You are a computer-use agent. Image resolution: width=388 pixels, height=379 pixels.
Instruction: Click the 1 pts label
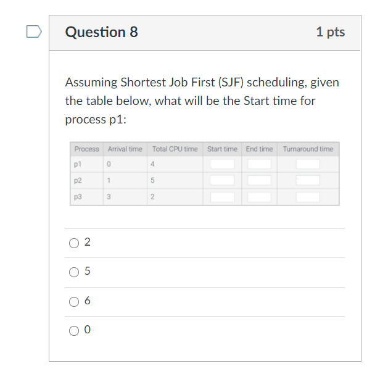[x=330, y=32]
